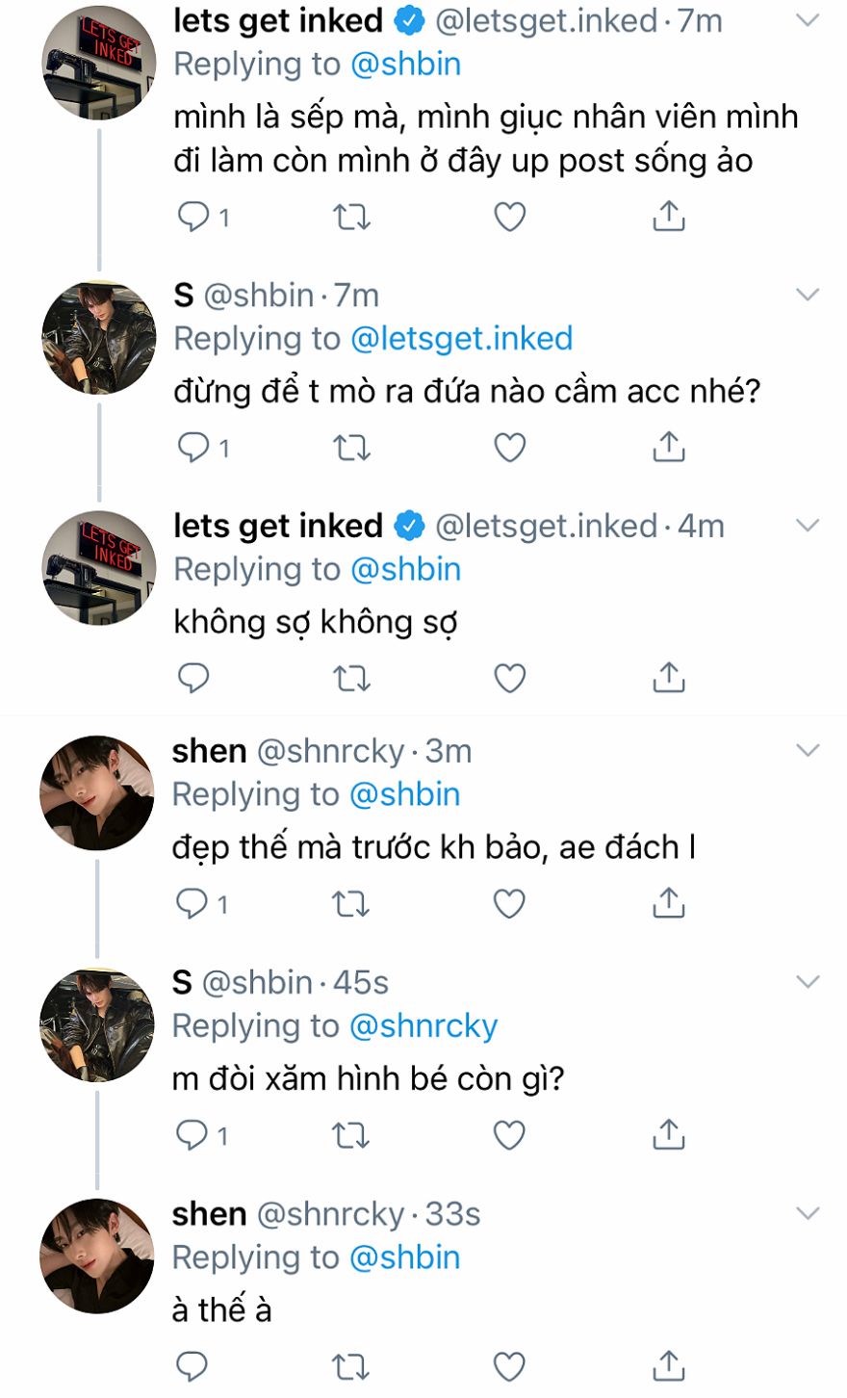Screen dimensions: 847x1398
Task: Like the 'mình là sếp mà' tweet
Action: point(509,218)
